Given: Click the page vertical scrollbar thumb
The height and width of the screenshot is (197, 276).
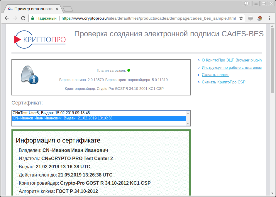Looking at the screenshot, I should [272, 61].
